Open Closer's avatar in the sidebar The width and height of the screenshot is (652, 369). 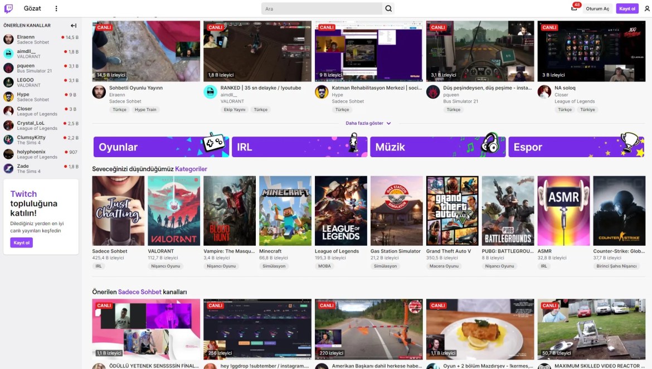click(x=8, y=111)
